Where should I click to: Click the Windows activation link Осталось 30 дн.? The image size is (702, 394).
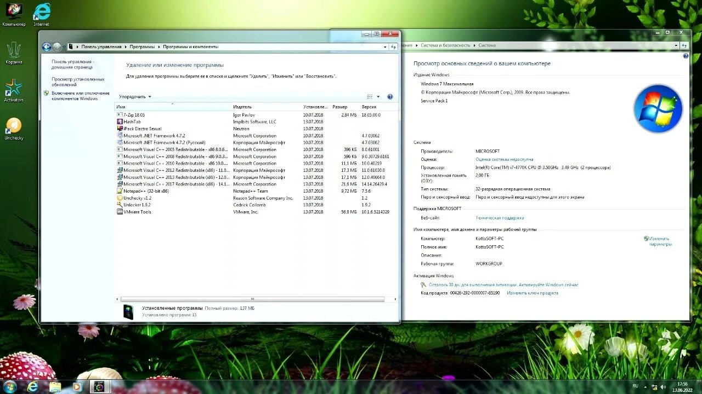pos(503,285)
